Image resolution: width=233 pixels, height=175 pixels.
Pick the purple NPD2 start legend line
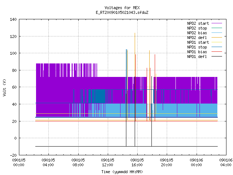coord(217,23)
